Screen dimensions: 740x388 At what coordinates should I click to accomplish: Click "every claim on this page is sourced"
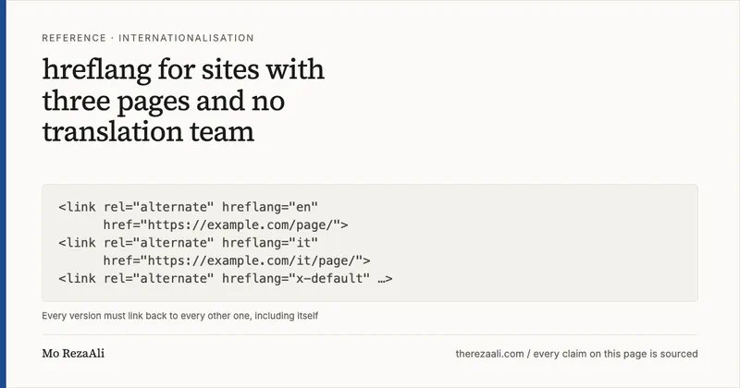(615, 354)
